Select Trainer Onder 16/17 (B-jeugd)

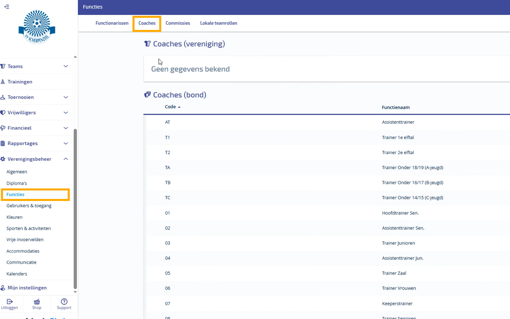coord(327,183)
